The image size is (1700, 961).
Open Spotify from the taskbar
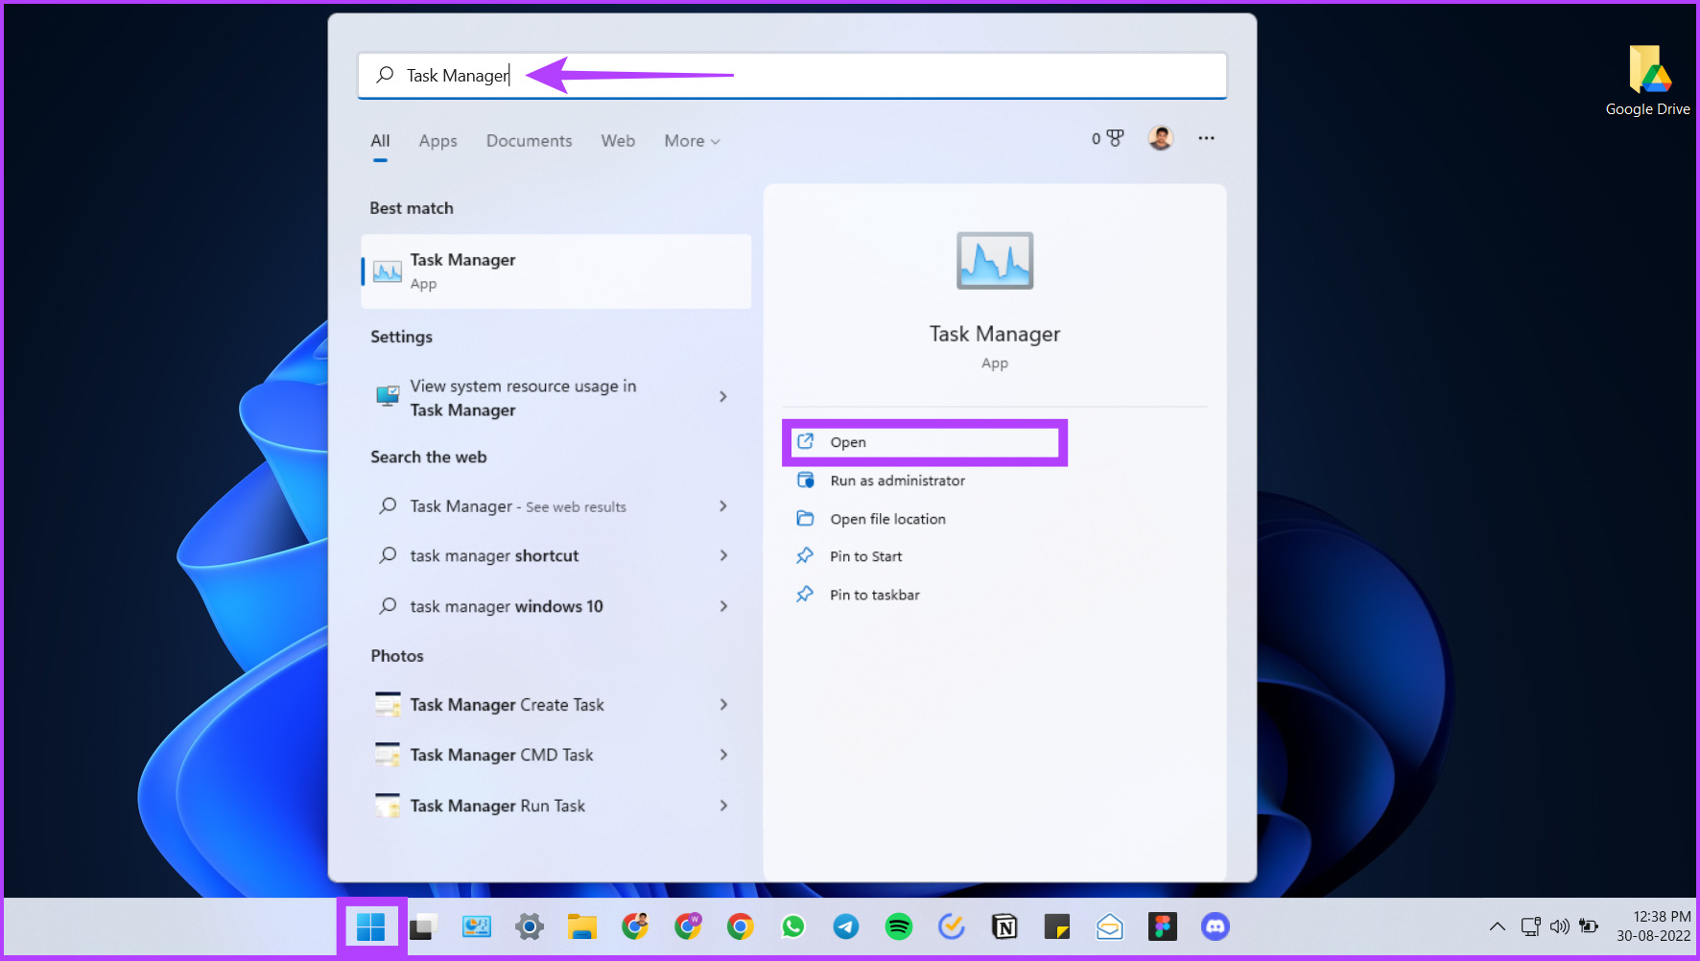pyautogui.click(x=899, y=926)
